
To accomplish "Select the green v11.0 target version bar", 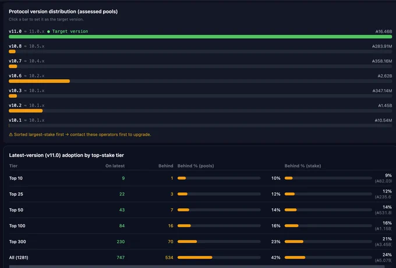I will click(x=200, y=37).
